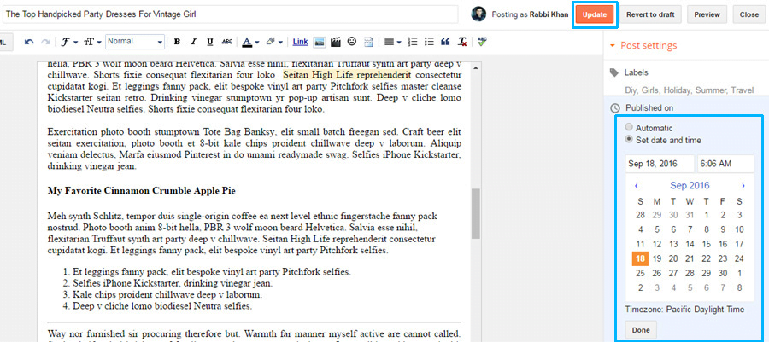Image resolution: width=769 pixels, height=342 pixels.
Task: Apply strikethrough formatting
Action: tap(226, 42)
